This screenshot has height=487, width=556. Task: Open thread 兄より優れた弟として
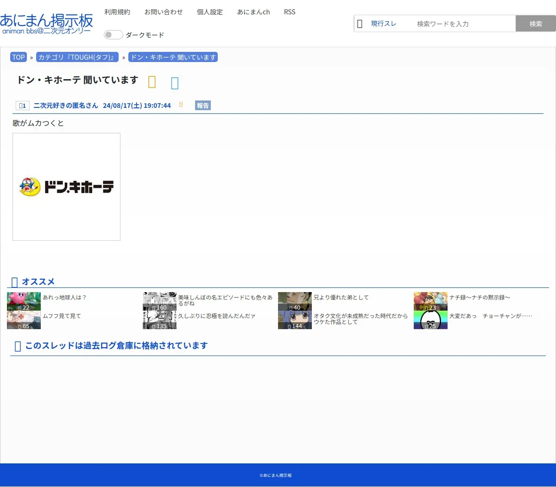pos(341,298)
